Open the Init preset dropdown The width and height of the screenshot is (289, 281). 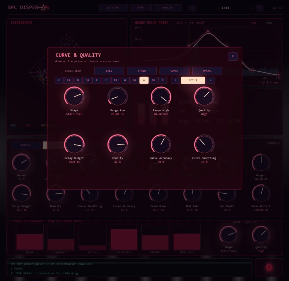pos(226,8)
